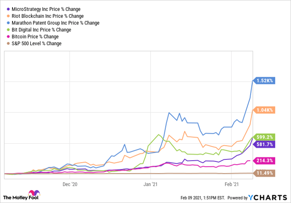Click the YCharts logo
Screen dimensions: 291x203
pyautogui.click(x=268, y=197)
